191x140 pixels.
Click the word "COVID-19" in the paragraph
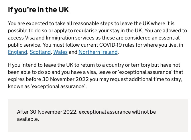coord(111,45)
